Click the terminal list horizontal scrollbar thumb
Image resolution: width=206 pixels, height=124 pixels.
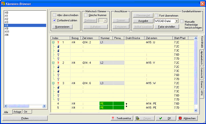point(18,106)
